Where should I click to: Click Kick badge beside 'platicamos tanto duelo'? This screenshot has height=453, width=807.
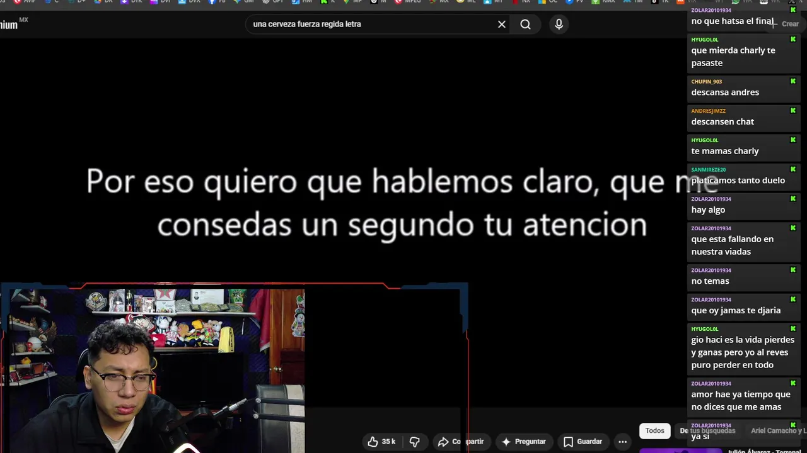click(793, 169)
